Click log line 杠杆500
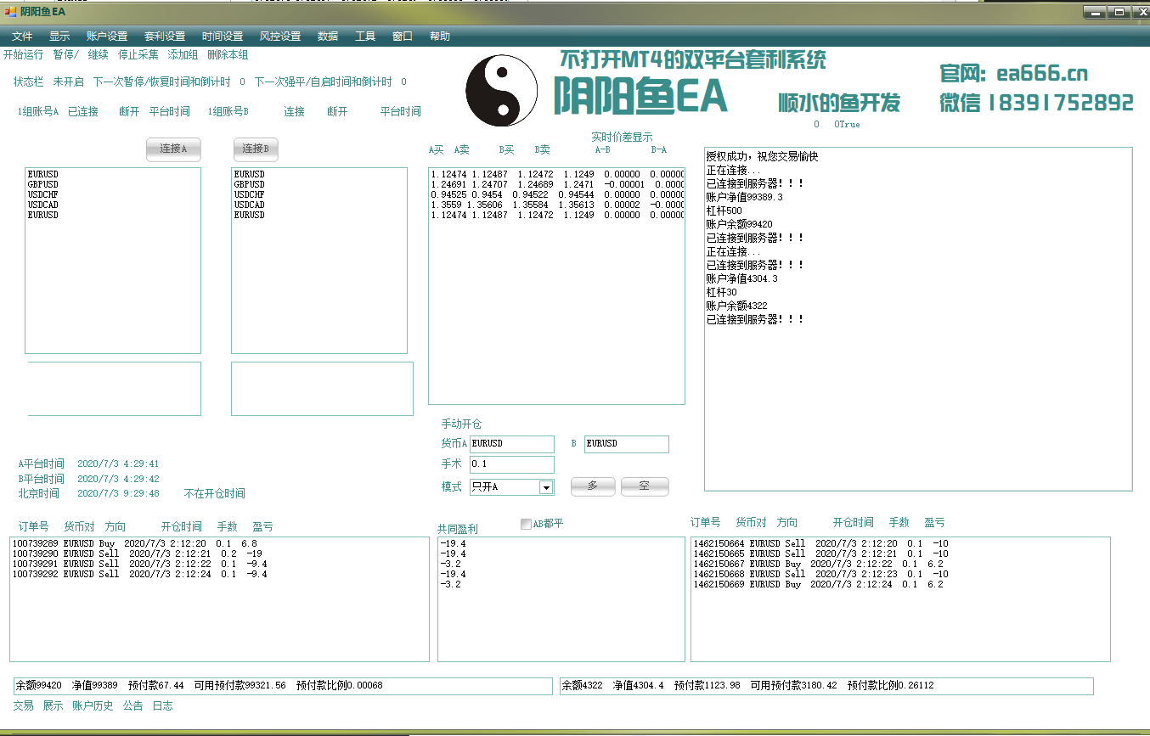 coord(724,211)
